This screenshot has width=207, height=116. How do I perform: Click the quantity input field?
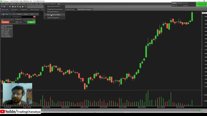click(13, 22)
